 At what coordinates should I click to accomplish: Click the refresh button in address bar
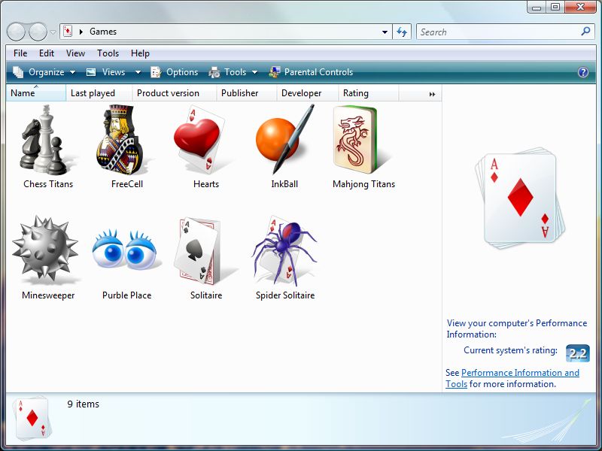coord(401,32)
